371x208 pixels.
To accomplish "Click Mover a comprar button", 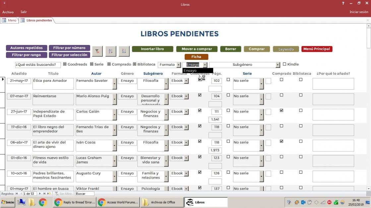I will coord(197,49).
